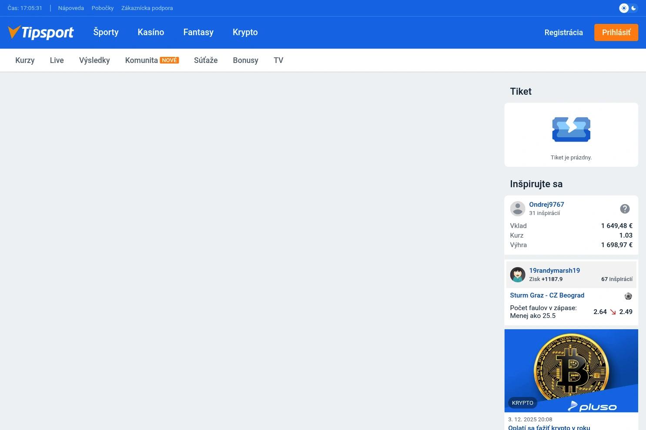The image size is (646, 430).
Task: Click the soccer ball icon beside Sturm Graz match
Action: (628, 296)
